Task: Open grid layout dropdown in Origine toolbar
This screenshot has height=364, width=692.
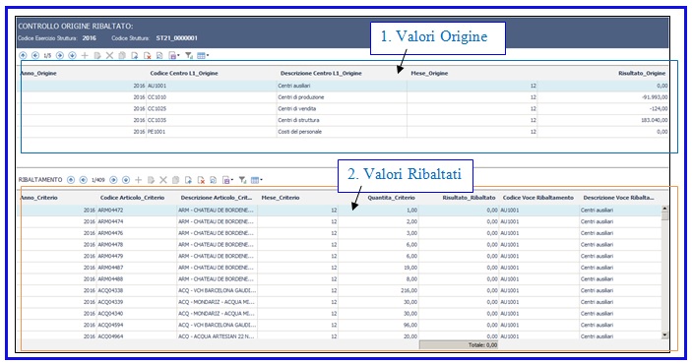Action: (203, 56)
